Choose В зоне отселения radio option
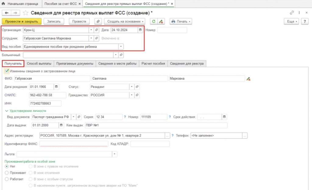 [30, 173]
